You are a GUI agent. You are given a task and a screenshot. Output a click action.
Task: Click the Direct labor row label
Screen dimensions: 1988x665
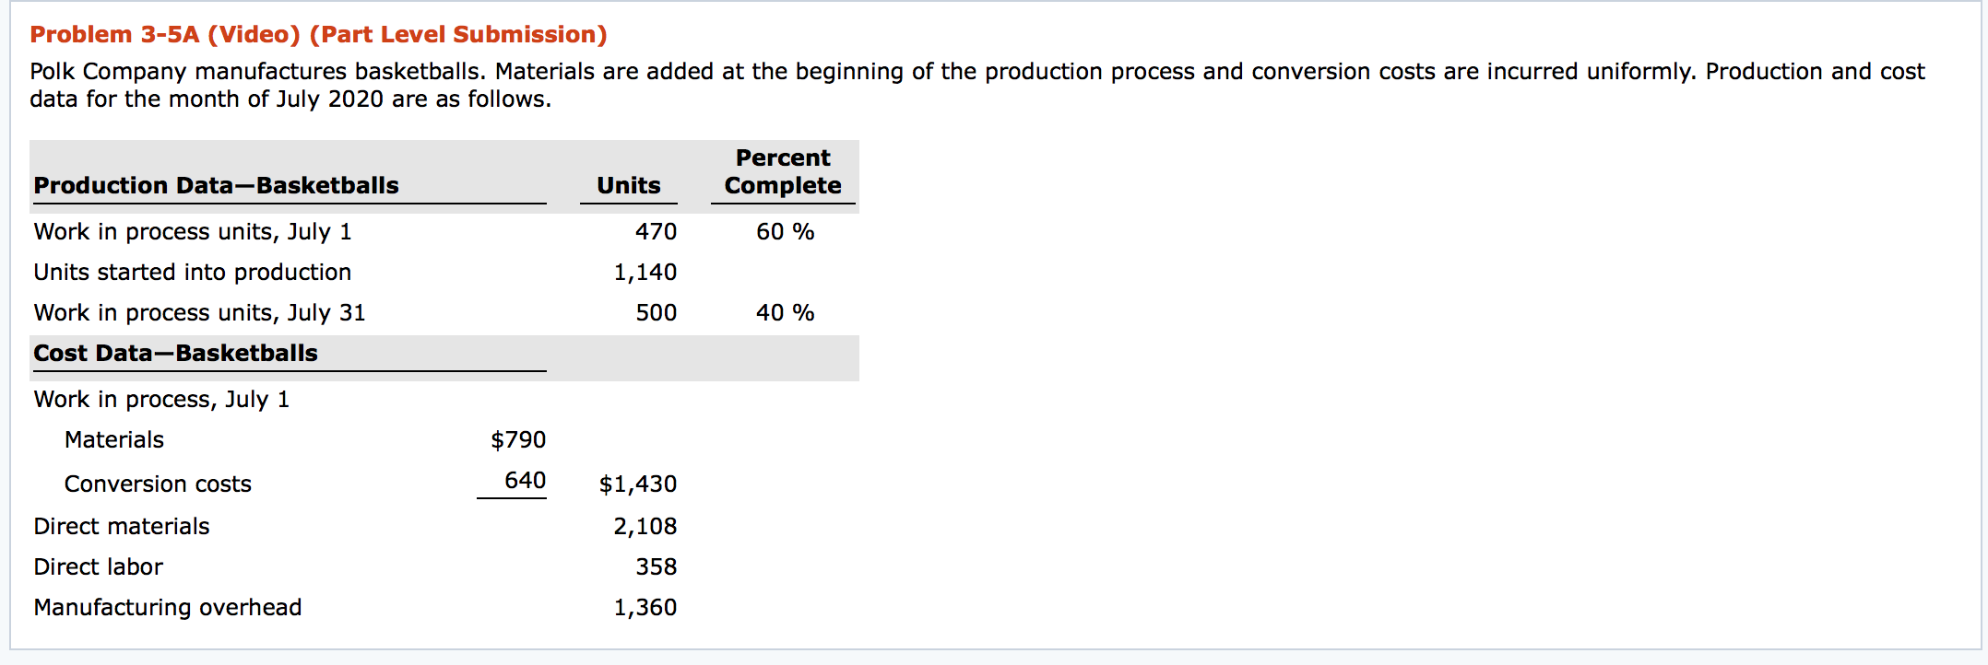[99, 567]
